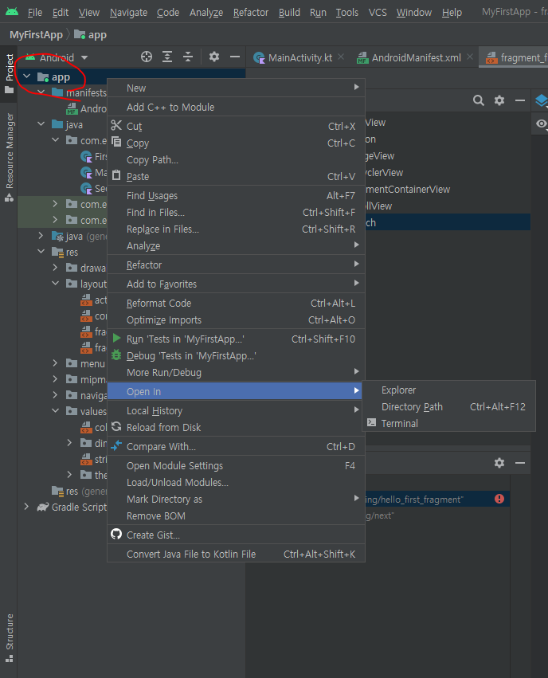This screenshot has height=678, width=548.
Task: Open the Structure side tab
Action: click(9, 638)
